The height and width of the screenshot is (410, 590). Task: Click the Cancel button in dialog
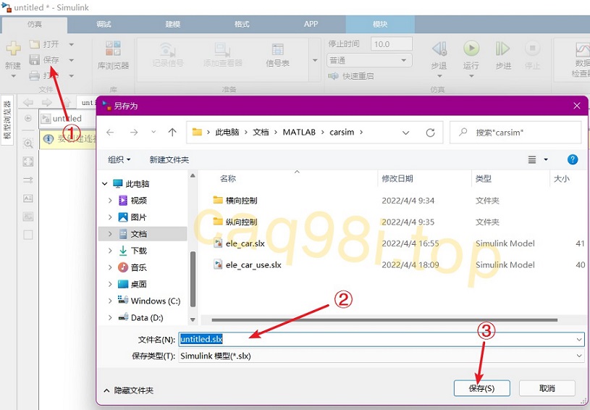(x=547, y=388)
